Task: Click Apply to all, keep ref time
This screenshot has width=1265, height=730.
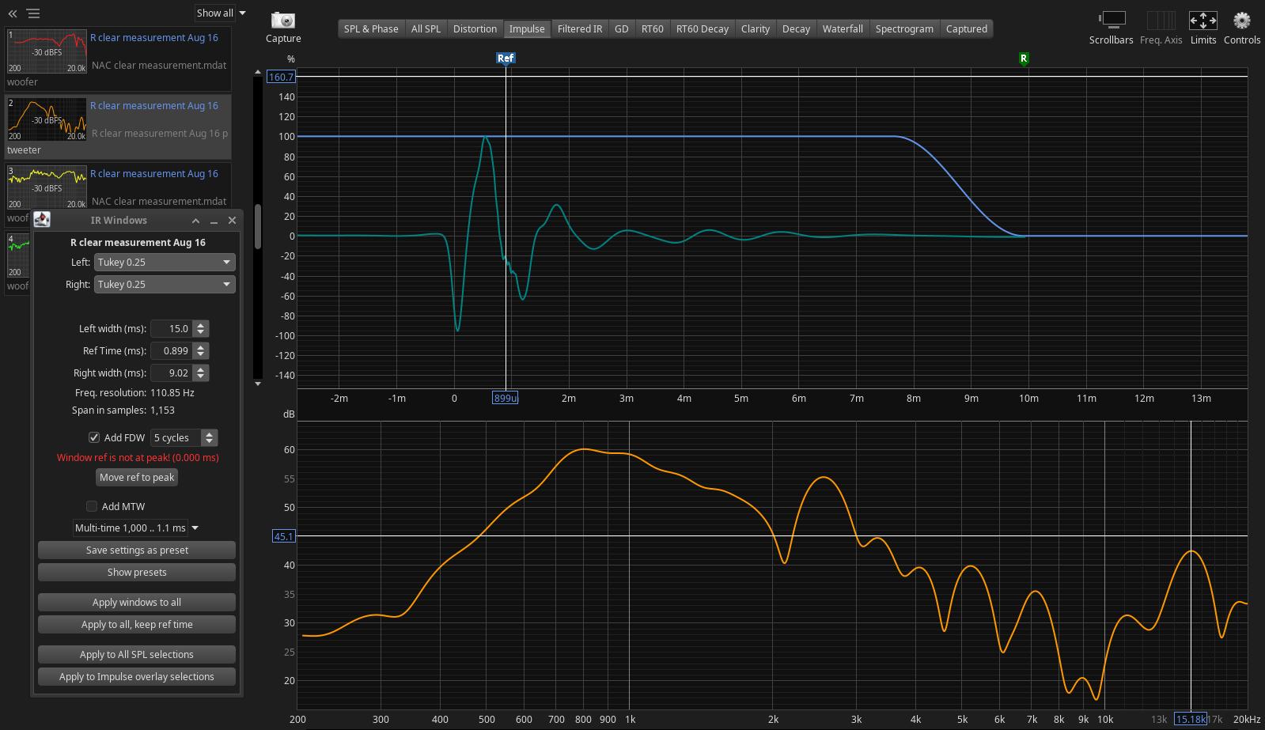Action: coord(137,624)
